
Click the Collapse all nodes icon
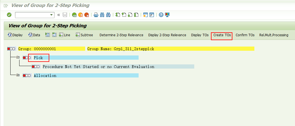click(54, 35)
